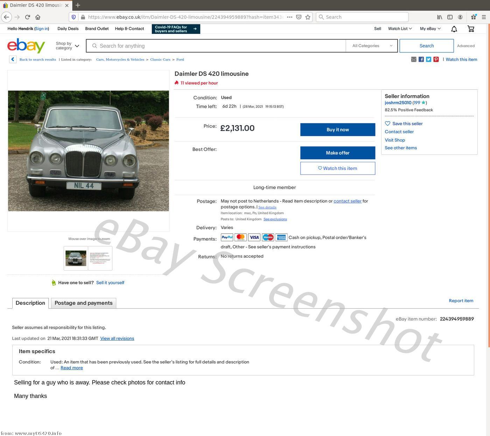Image resolution: width=490 pixels, height=436 pixels.
Task: Open the All Categories dropdown
Action: click(x=372, y=46)
